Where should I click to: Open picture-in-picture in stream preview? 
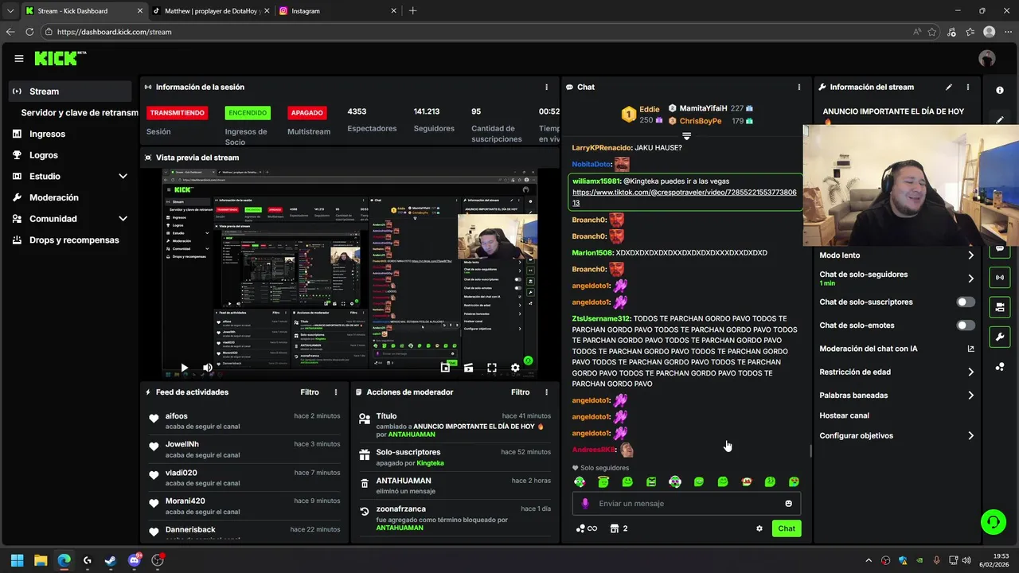[x=445, y=368]
